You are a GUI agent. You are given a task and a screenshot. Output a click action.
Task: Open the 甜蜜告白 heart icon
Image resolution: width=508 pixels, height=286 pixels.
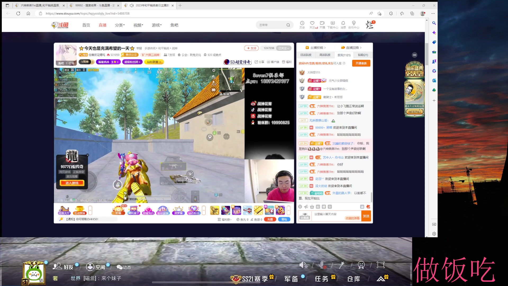(148, 210)
